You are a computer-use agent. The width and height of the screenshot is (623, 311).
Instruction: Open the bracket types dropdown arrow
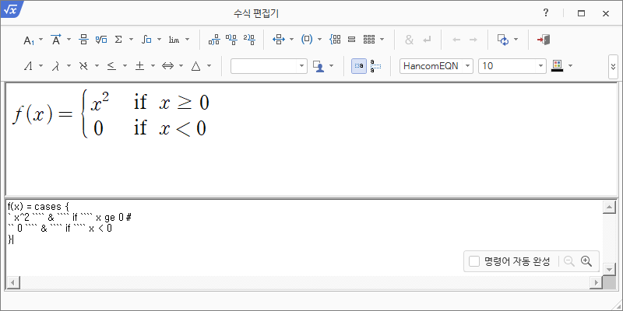tap(319, 40)
